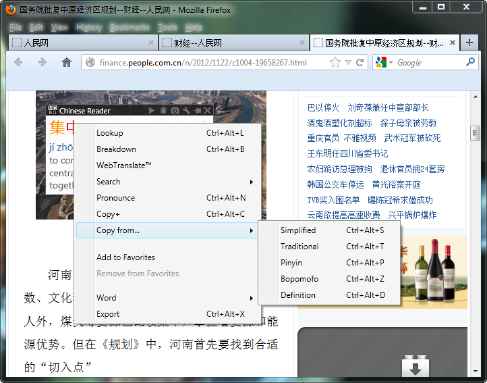487x383 pixels.
Task: Go back to previous page
Action: (18, 63)
